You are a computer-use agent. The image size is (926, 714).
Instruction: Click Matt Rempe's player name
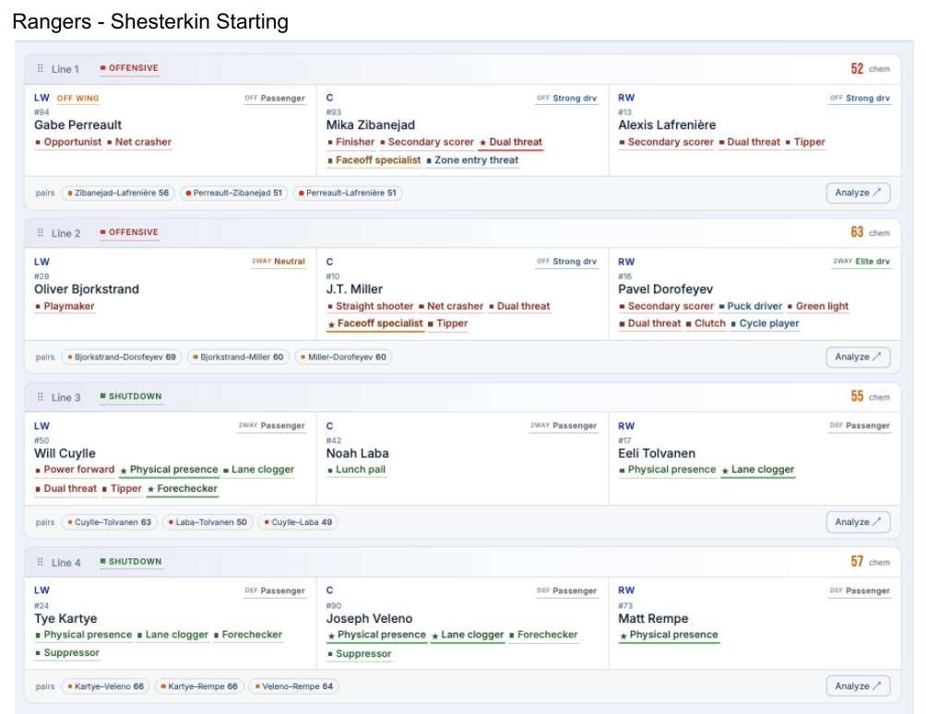tap(653, 618)
